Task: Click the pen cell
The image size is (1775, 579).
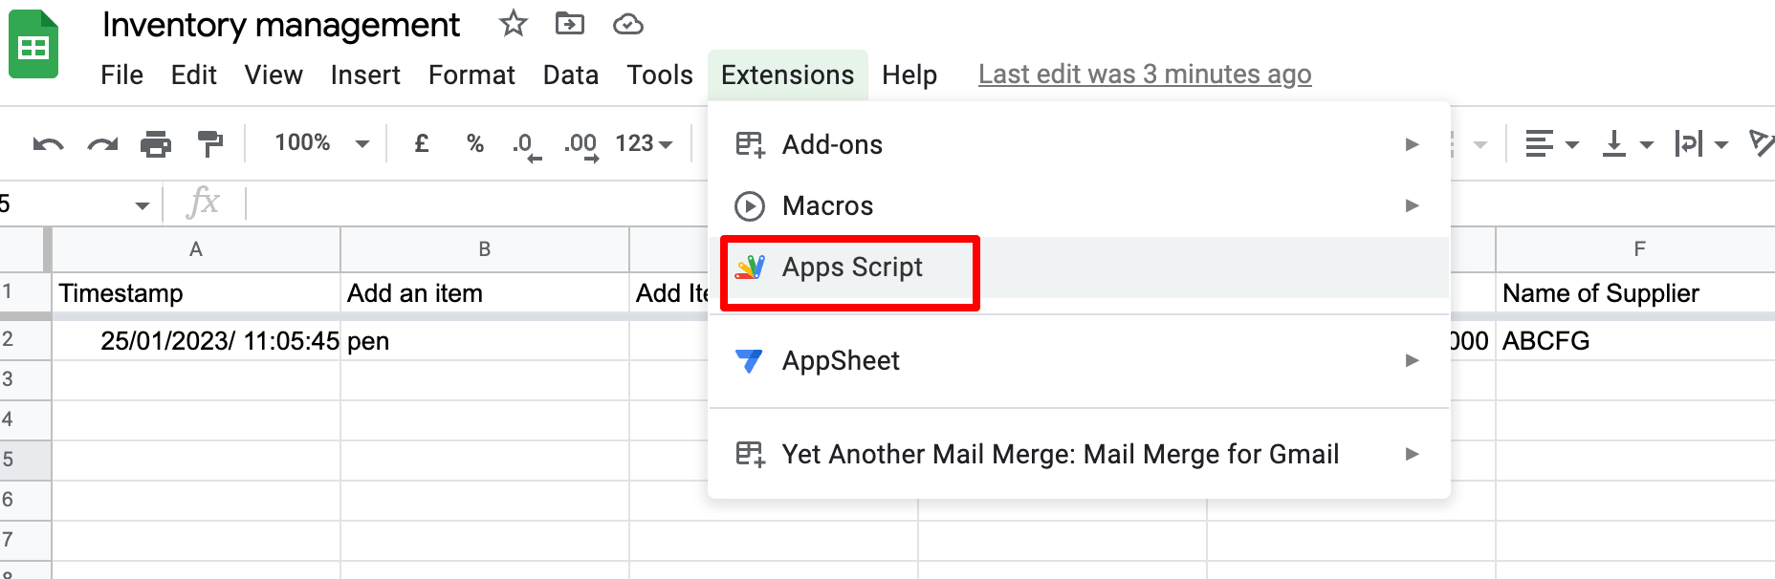Action: coord(485,340)
